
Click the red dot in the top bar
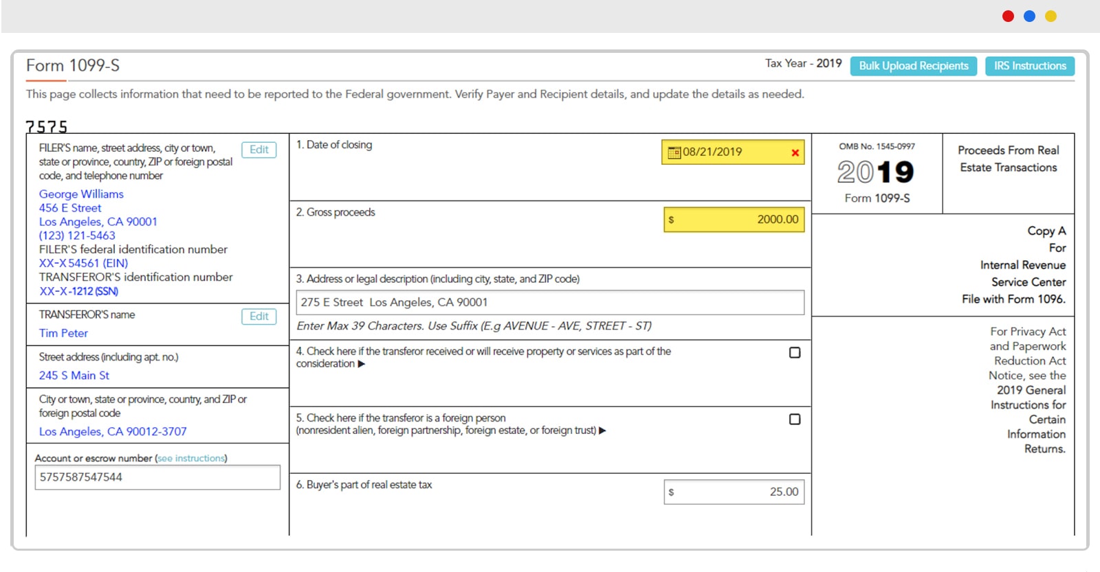click(1008, 16)
